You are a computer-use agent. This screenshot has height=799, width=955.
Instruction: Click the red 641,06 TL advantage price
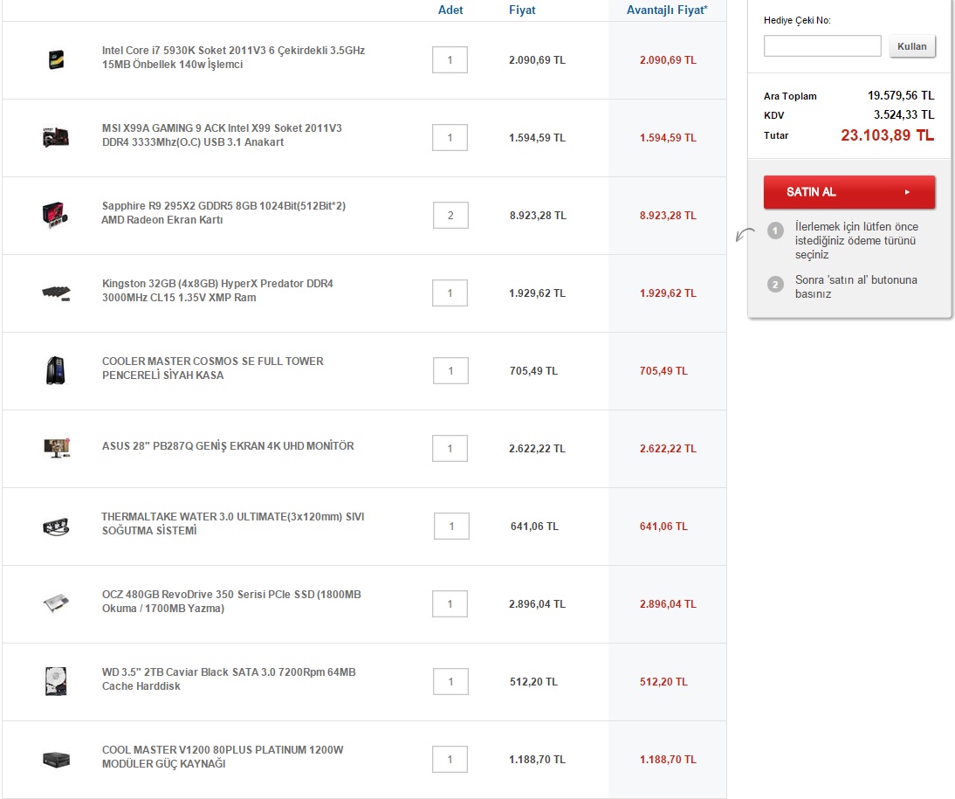(663, 526)
